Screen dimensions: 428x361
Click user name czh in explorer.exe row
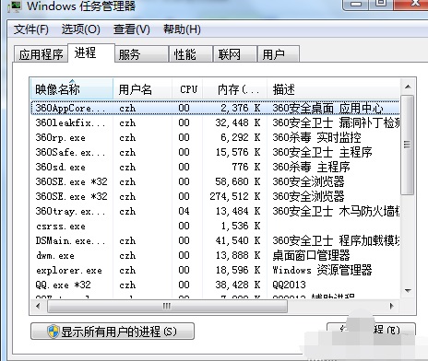click(127, 270)
